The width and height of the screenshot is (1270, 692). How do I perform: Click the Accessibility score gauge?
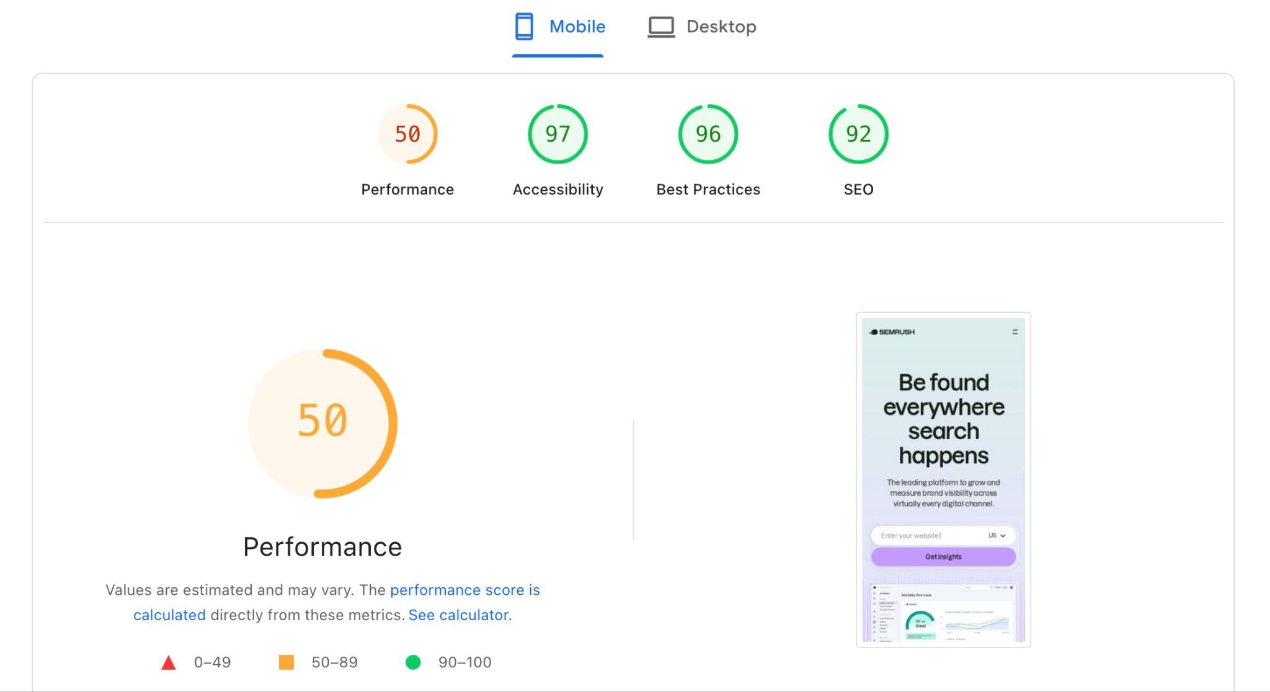[x=557, y=134]
